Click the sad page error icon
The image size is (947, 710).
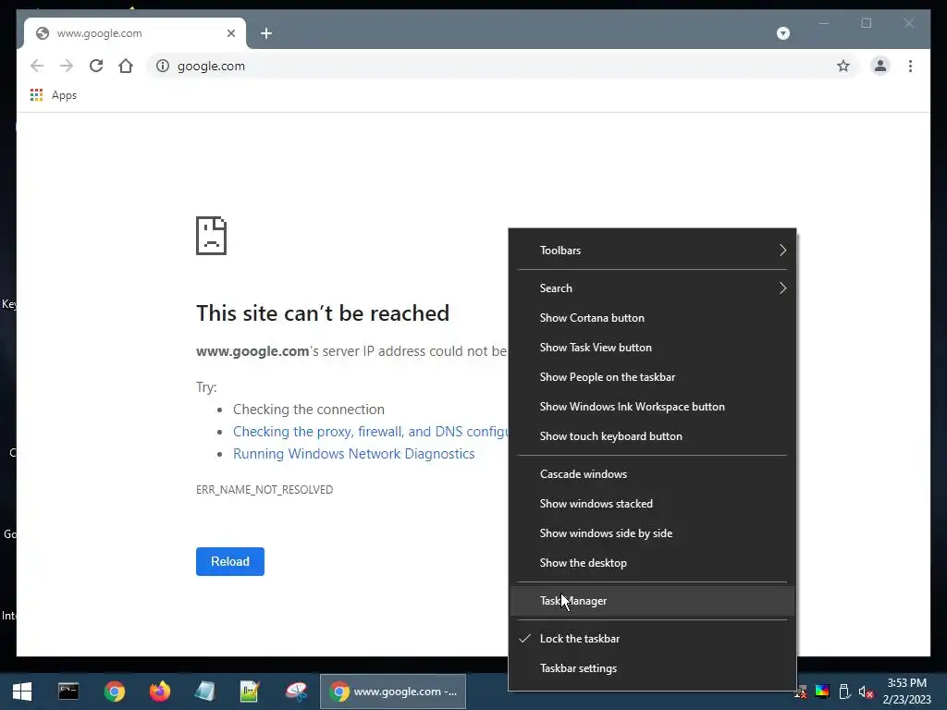point(212,236)
